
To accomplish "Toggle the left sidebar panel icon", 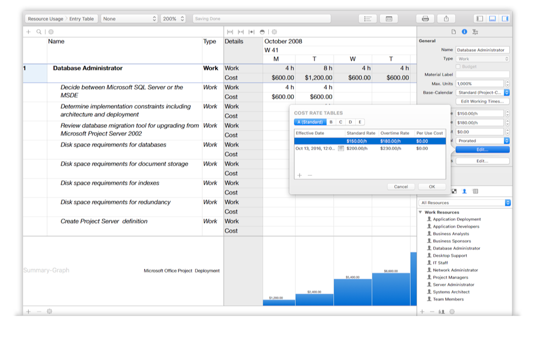I will [x=479, y=19].
